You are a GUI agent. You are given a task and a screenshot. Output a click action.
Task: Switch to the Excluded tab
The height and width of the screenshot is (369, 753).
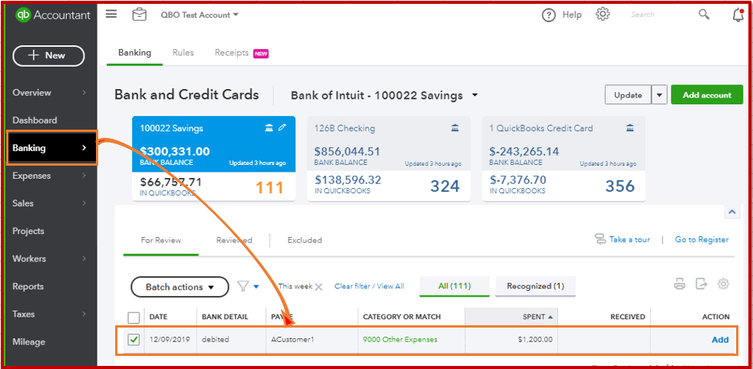305,240
